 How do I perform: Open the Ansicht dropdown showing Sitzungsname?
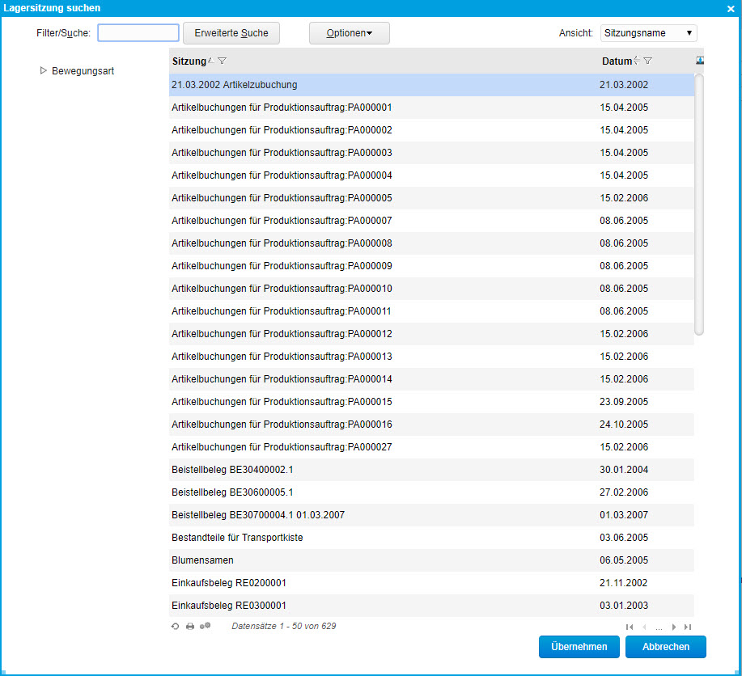648,33
